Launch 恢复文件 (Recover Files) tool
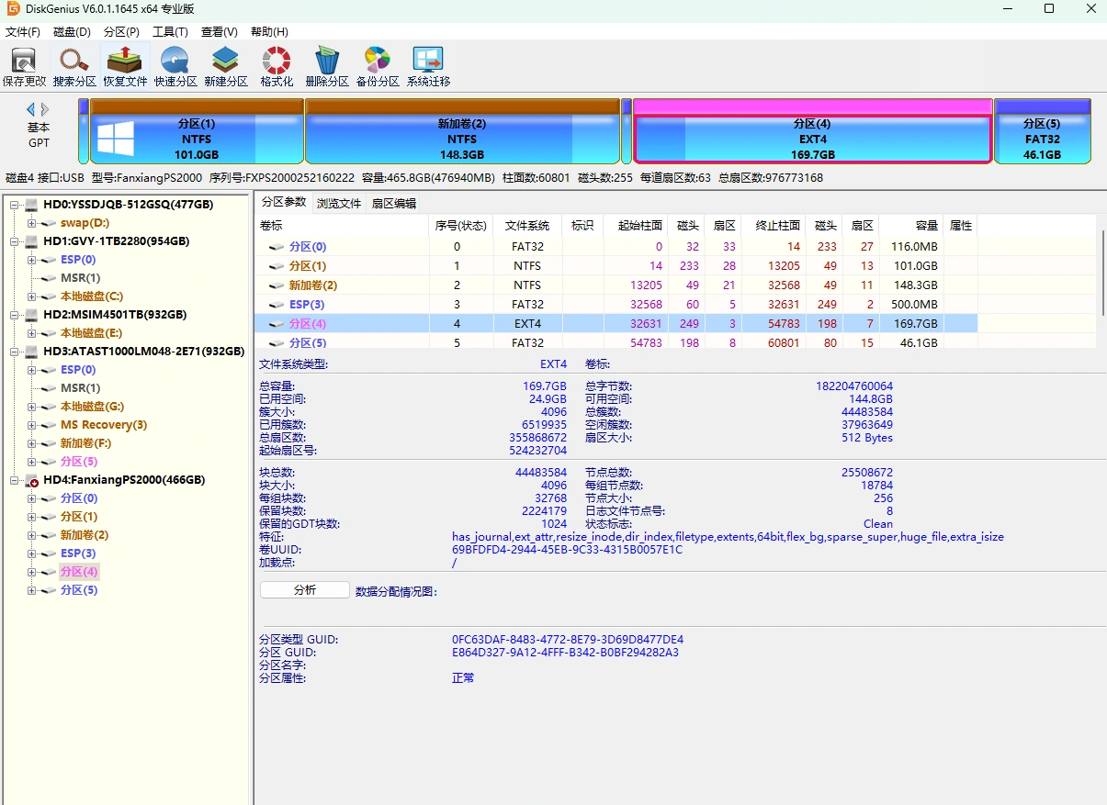Viewport: 1107px width, 805px height. click(x=124, y=64)
